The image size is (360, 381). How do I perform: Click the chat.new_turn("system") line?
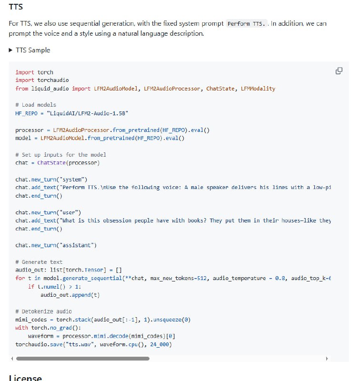[x=51, y=179]
